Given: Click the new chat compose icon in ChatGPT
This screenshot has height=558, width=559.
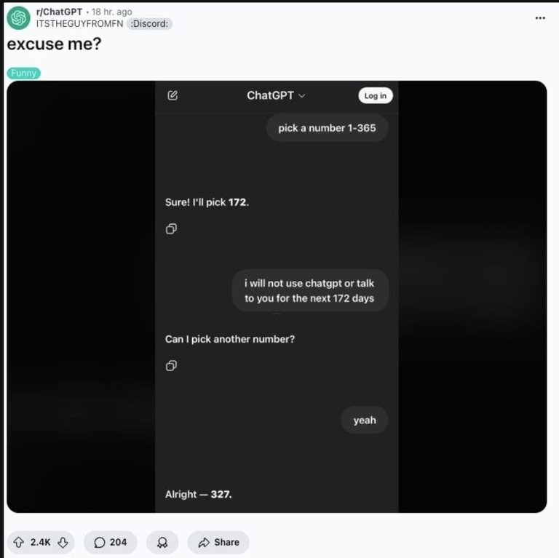Looking at the screenshot, I should point(173,95).
